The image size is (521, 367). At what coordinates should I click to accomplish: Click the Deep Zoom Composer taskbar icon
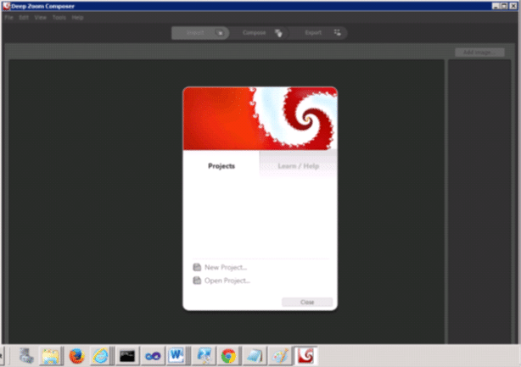305,356
